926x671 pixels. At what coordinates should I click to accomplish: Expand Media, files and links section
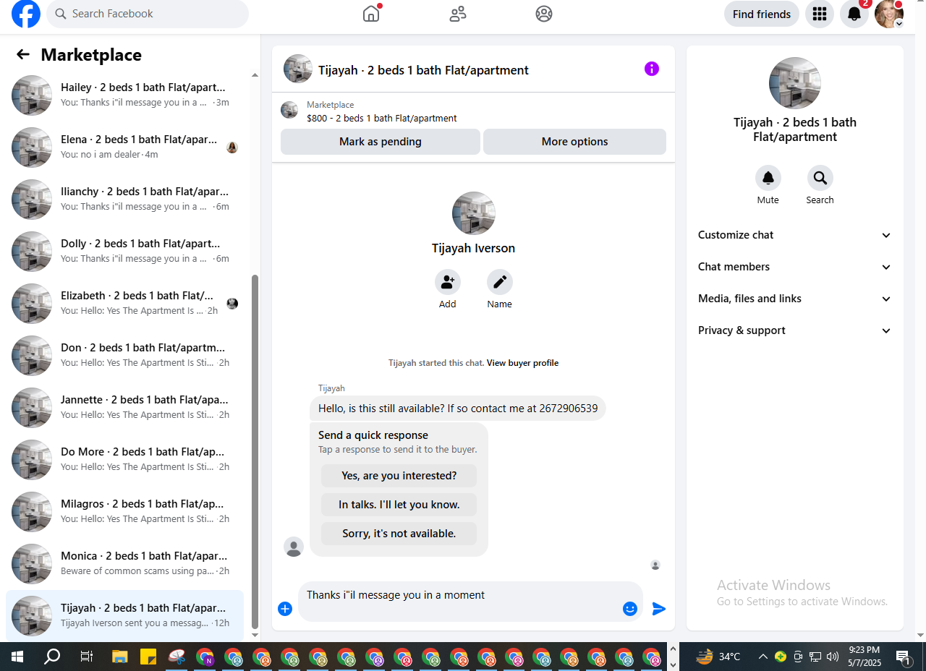pos(795,299)
